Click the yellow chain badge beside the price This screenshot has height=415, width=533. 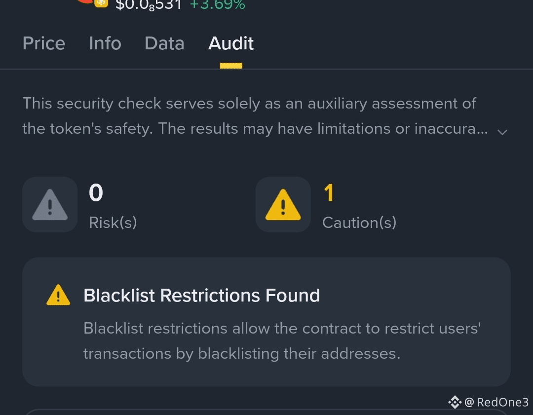coord(101,3)
